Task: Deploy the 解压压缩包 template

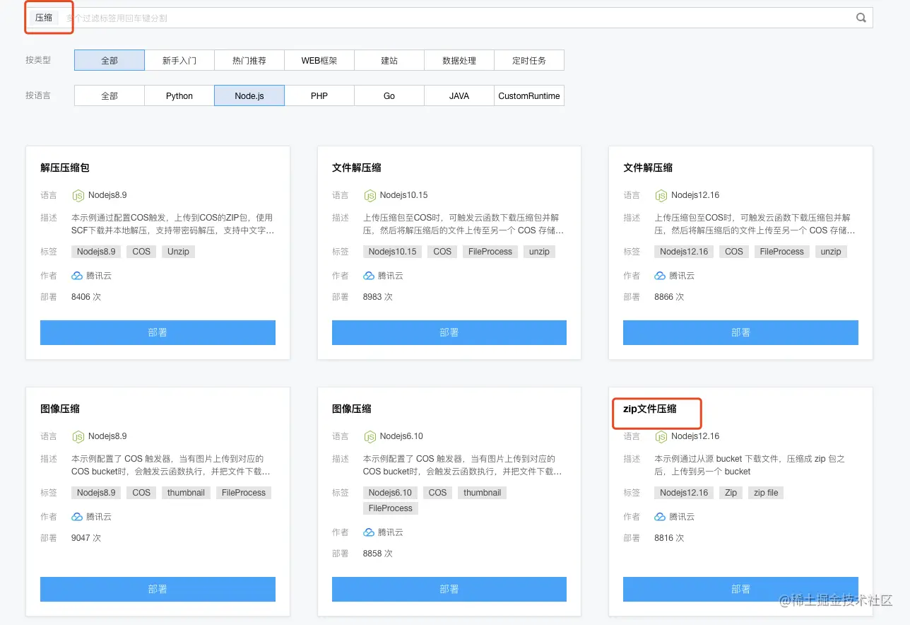Action: point(158,332)
